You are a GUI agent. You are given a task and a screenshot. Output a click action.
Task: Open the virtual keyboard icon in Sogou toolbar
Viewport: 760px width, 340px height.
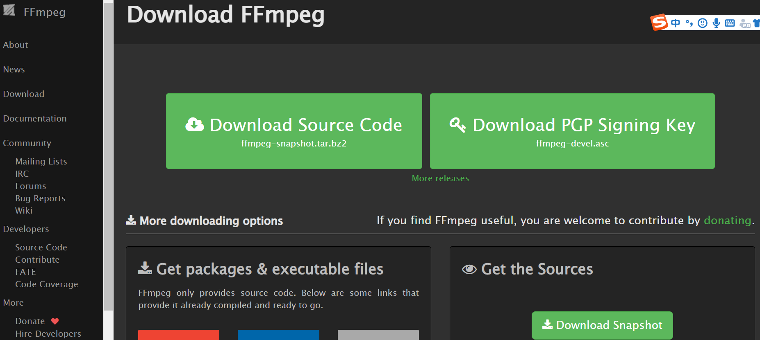(730, 23)
